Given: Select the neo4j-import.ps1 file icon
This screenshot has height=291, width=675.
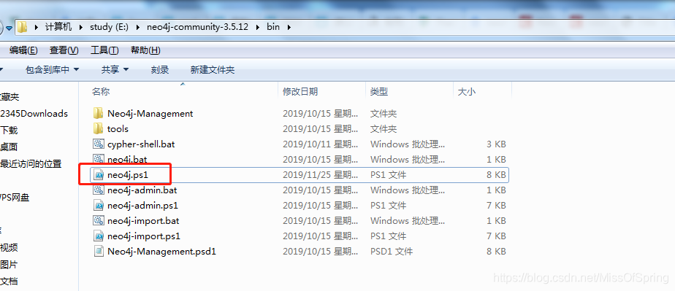Looking at the screenshot, I should click(99, 236).
